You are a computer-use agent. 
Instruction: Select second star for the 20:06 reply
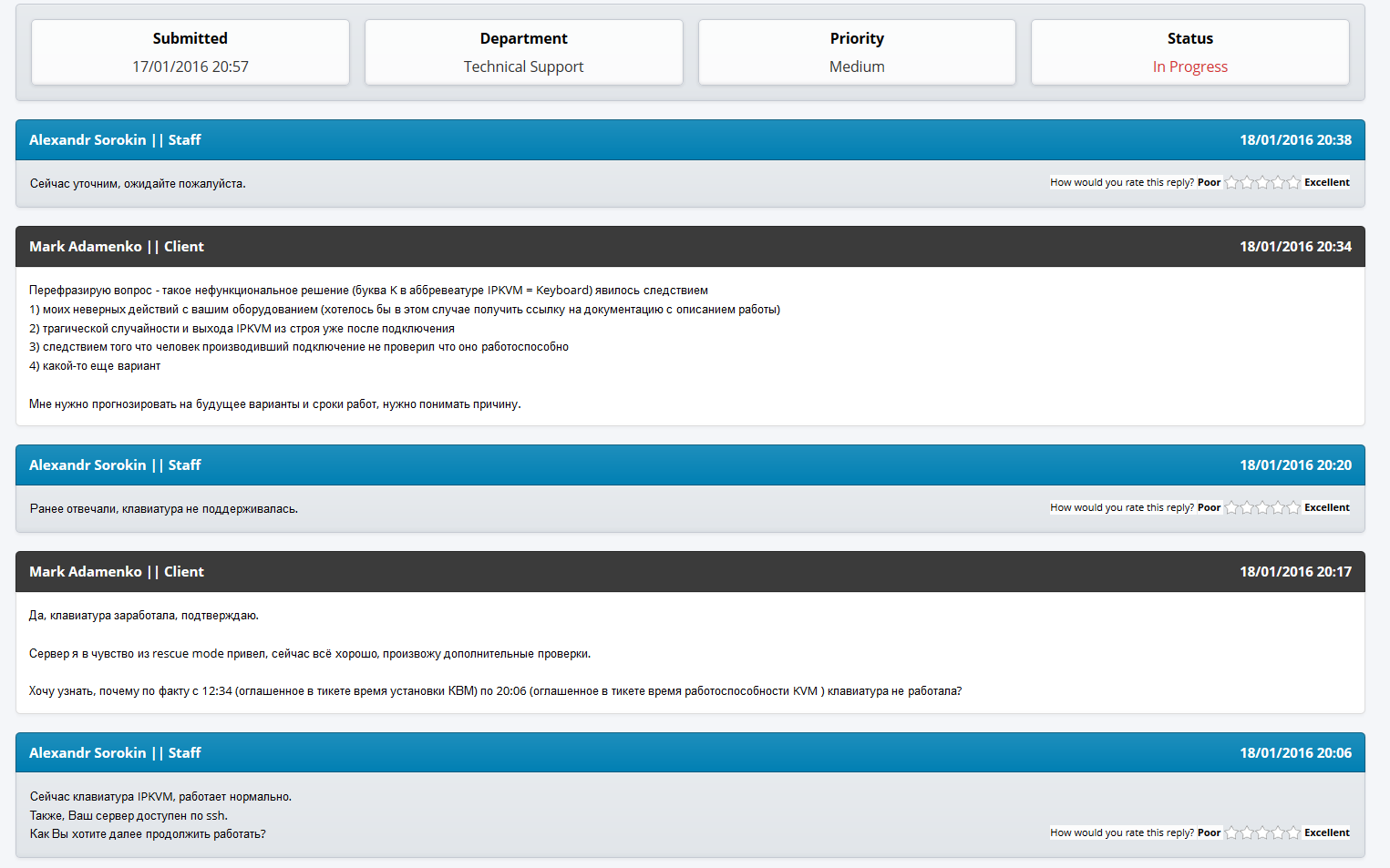(1247, 832)
